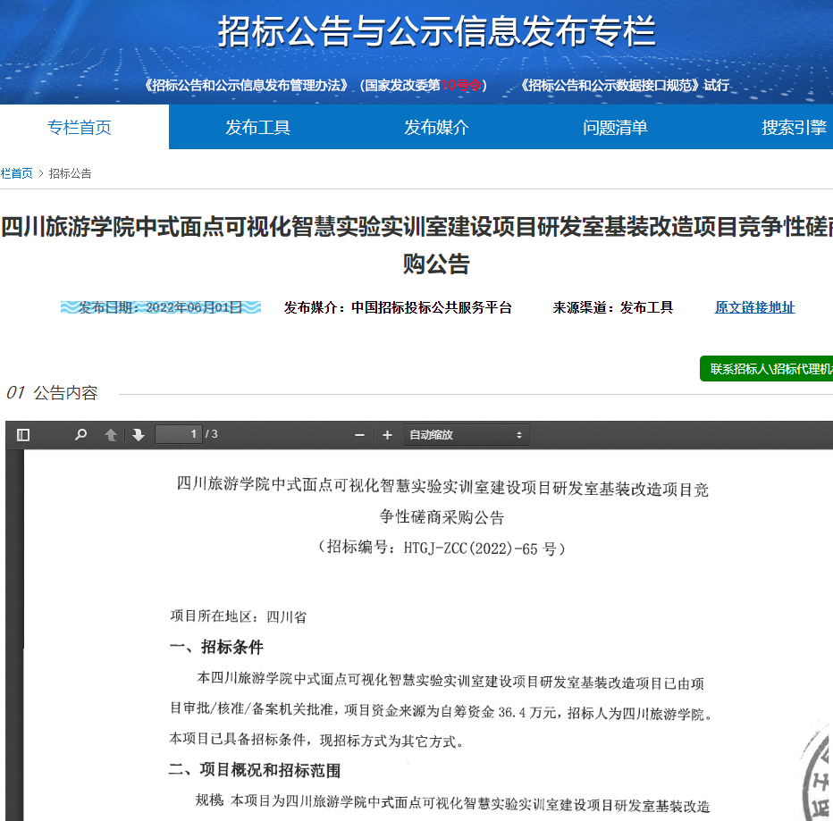The width and height of the screenshot is (833, 821).
Task: Click PDF heading 一、招标条件
Action: coord(216,647)
